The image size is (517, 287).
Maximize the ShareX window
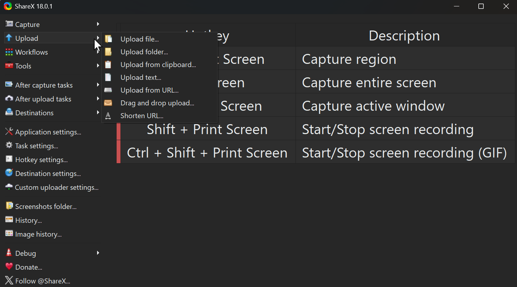481,6
